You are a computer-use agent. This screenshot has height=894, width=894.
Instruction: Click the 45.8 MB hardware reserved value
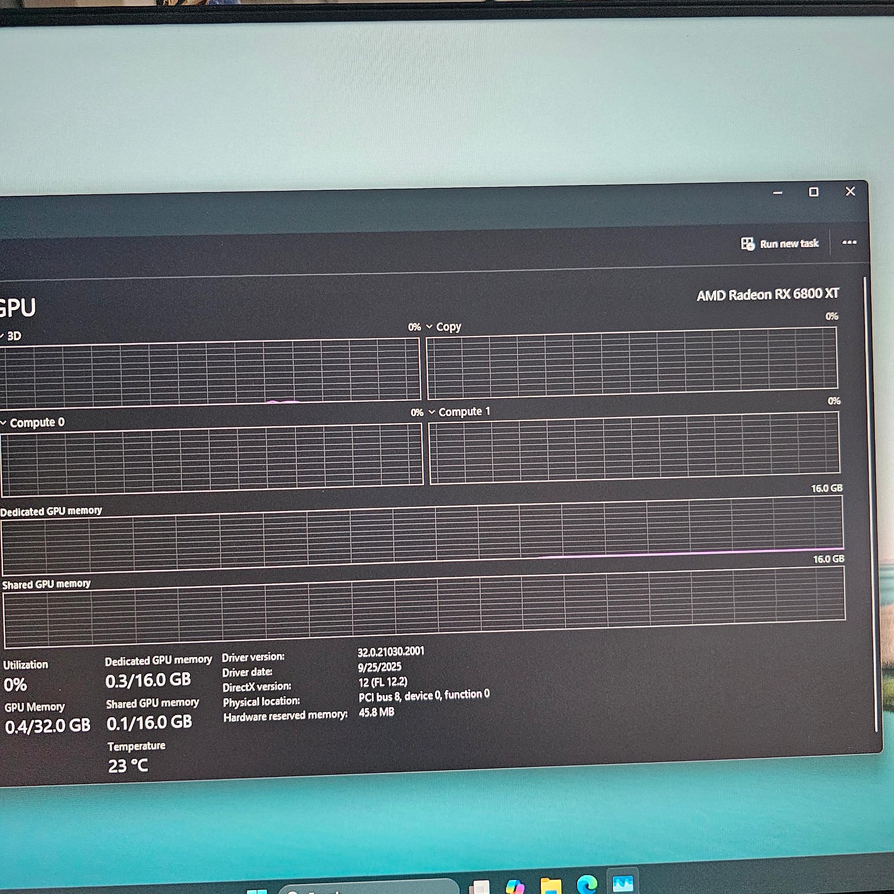click(x=377, y=712)
